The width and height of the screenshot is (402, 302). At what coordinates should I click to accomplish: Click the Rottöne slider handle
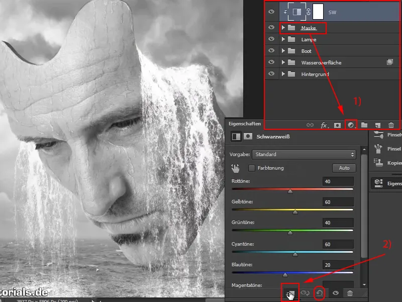click(x=290, y=191)
